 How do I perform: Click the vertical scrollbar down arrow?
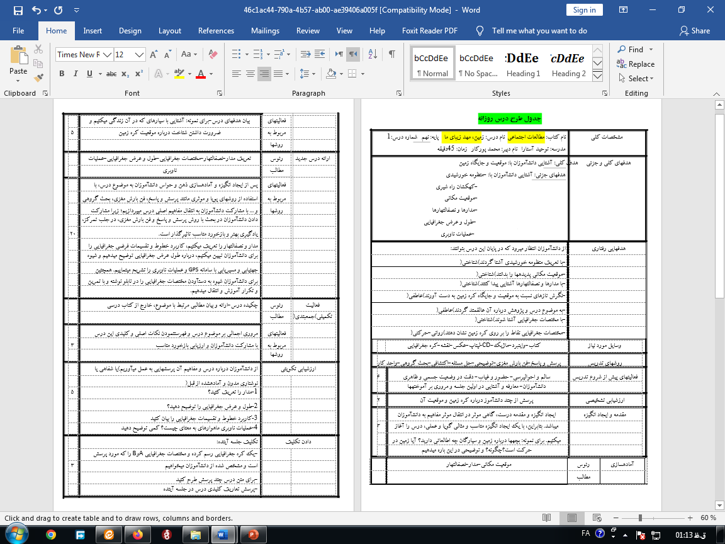tap(719, 504)
